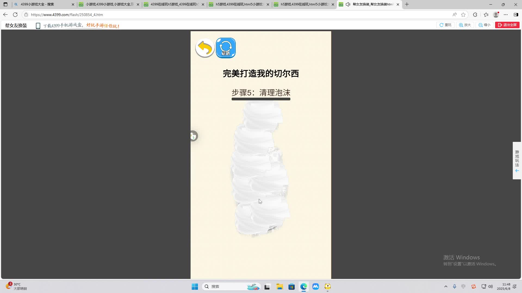Mute the playing 帮女友换装 tab speaker icon
This screenshot has height=293, width=522.
coord(348,4)
